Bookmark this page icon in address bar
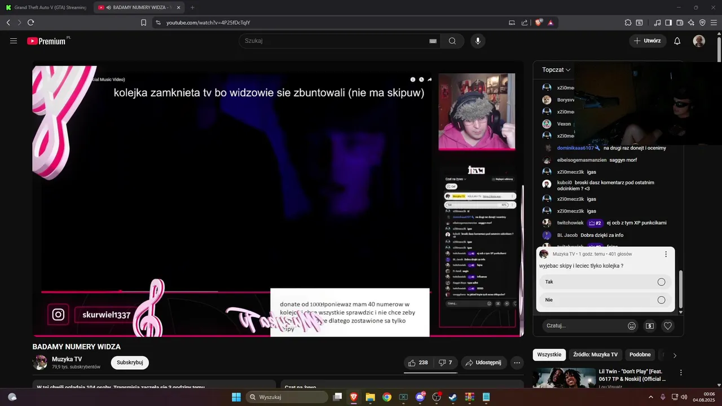Viewport: 722px width, 406px height. pyautogui.click(x=144, y=23)
